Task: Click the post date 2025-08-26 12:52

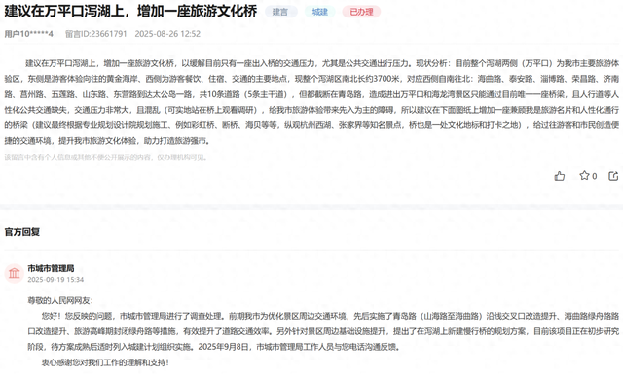Action: (x=167, y=34)
